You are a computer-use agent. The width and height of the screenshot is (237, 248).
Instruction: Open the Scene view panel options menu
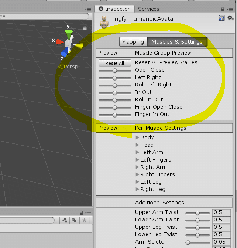88,9
